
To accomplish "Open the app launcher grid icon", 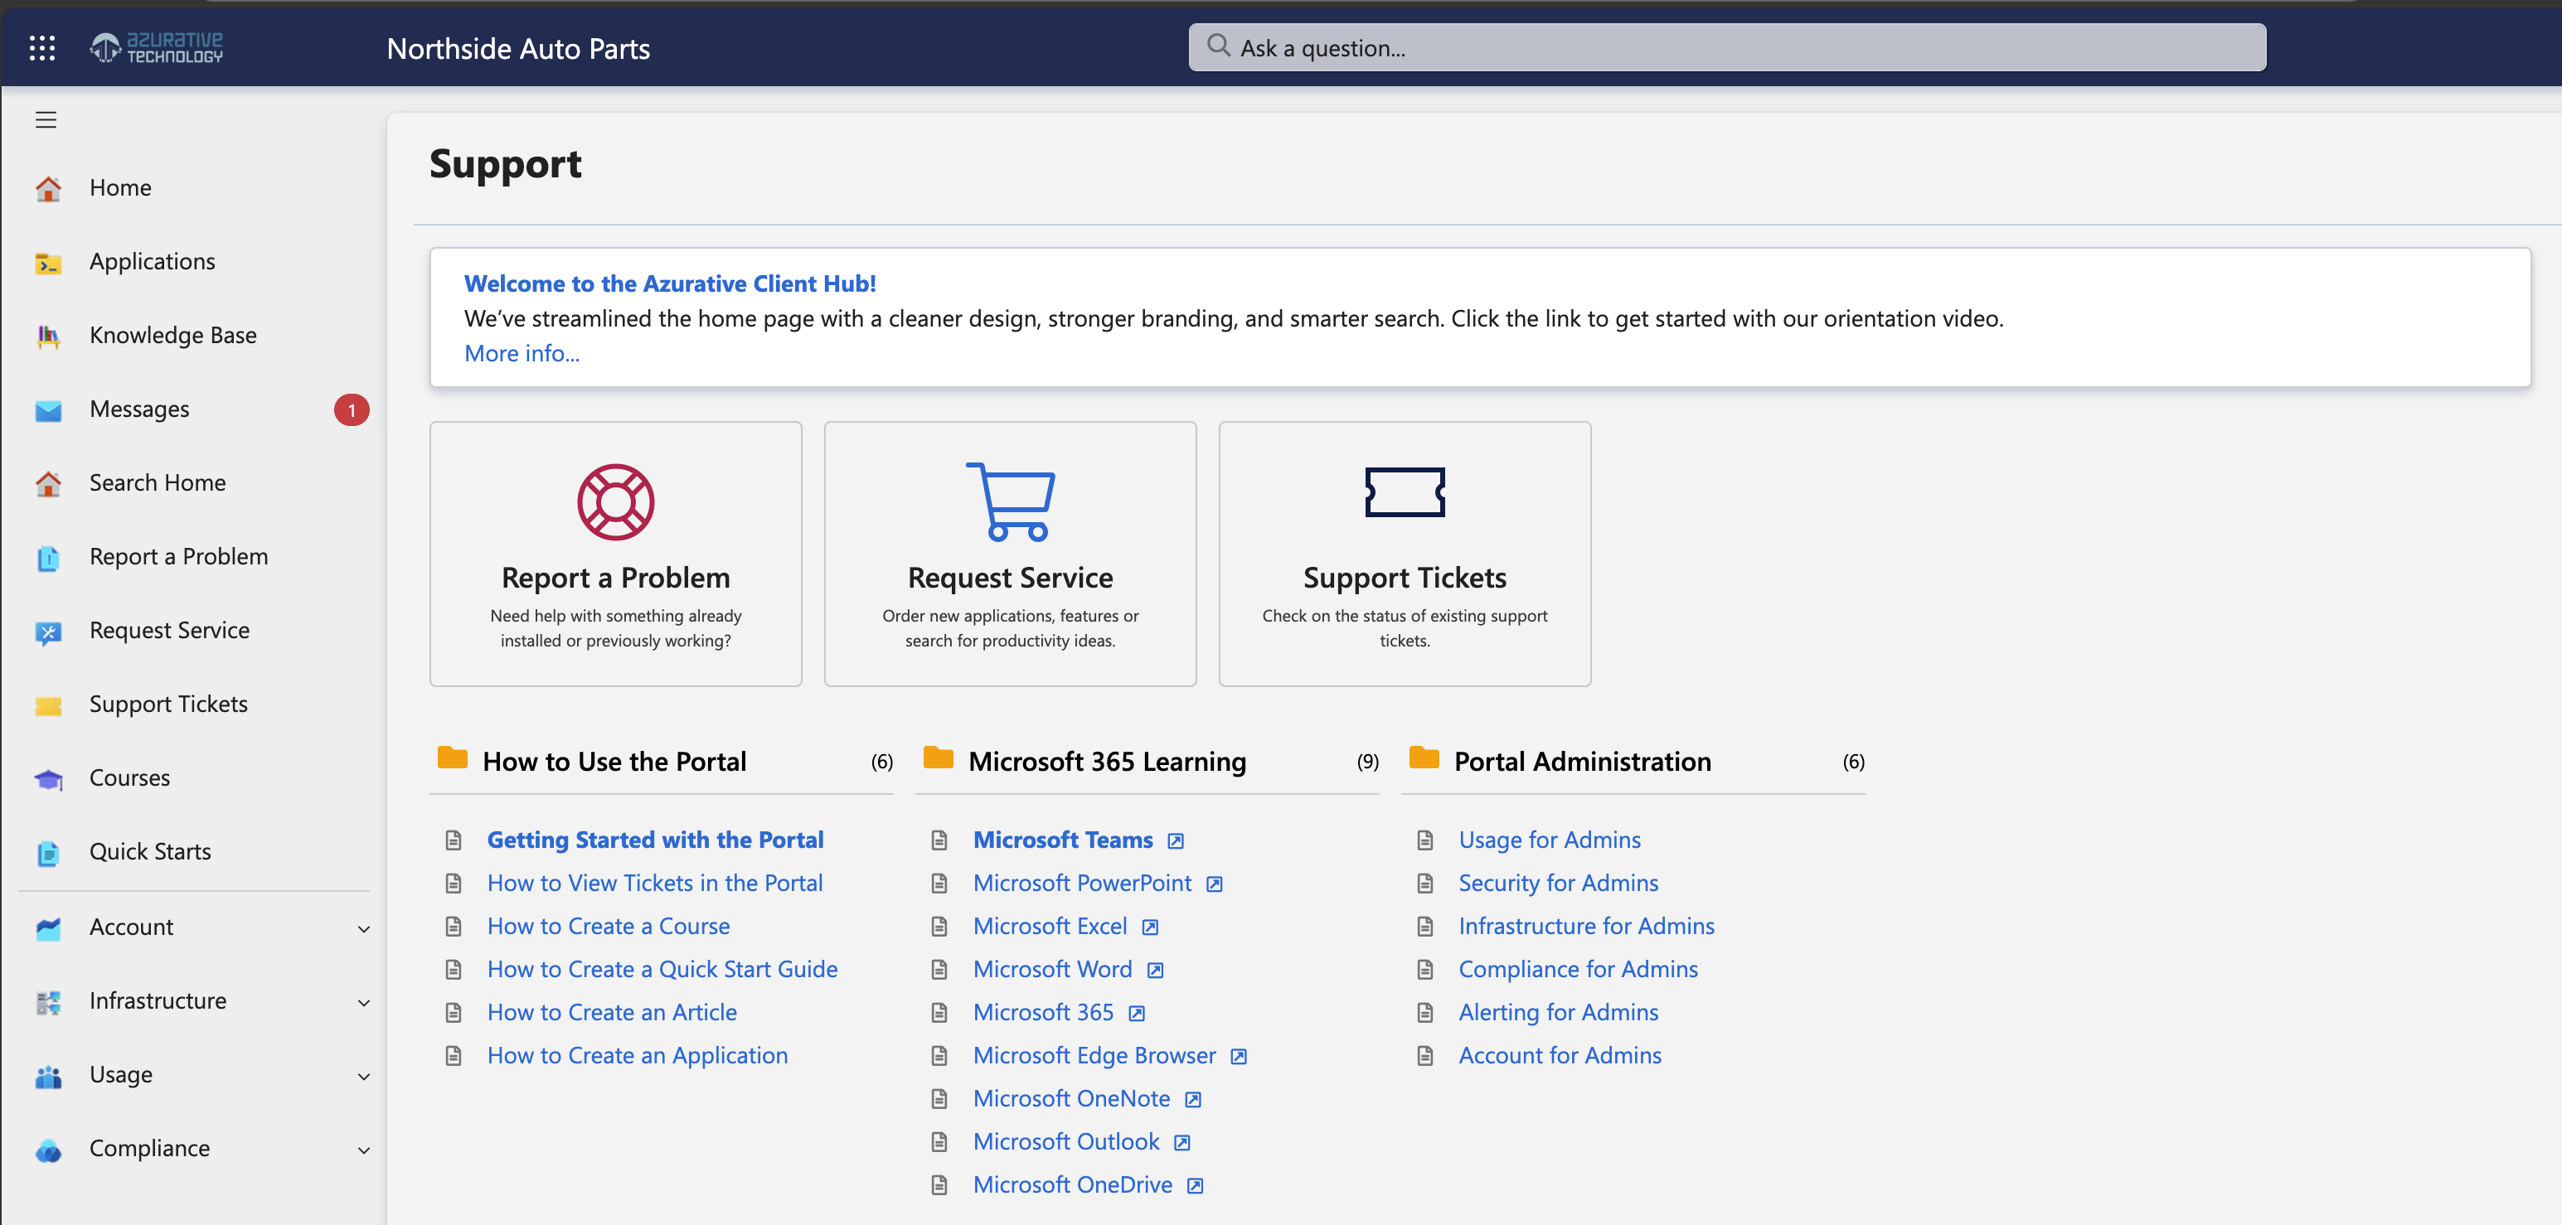I will tap(41, 46).
